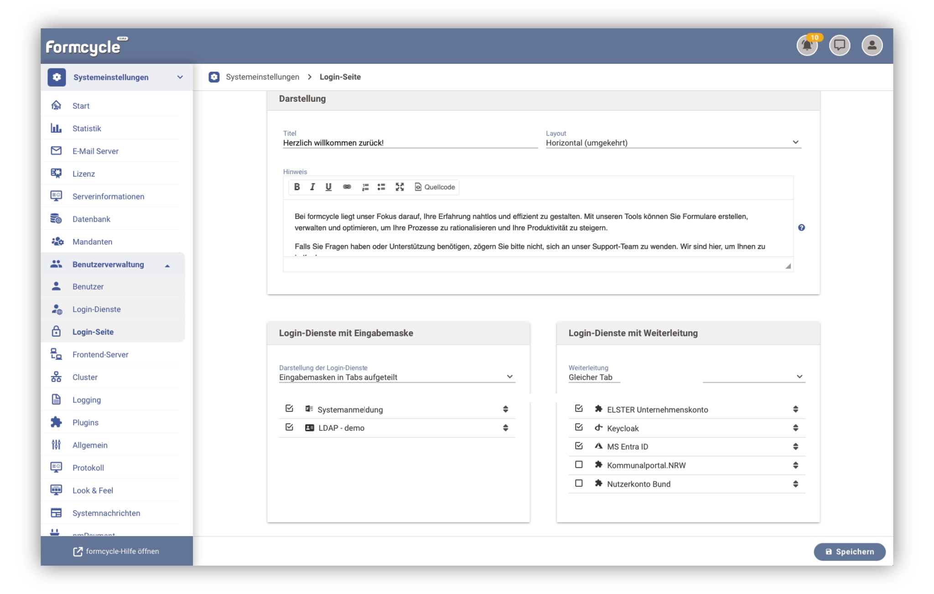Click sort arrows for MS Entra ID

pos(795,447)
